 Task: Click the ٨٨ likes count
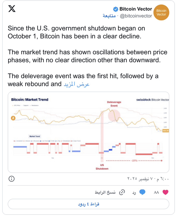click(156, 192)
